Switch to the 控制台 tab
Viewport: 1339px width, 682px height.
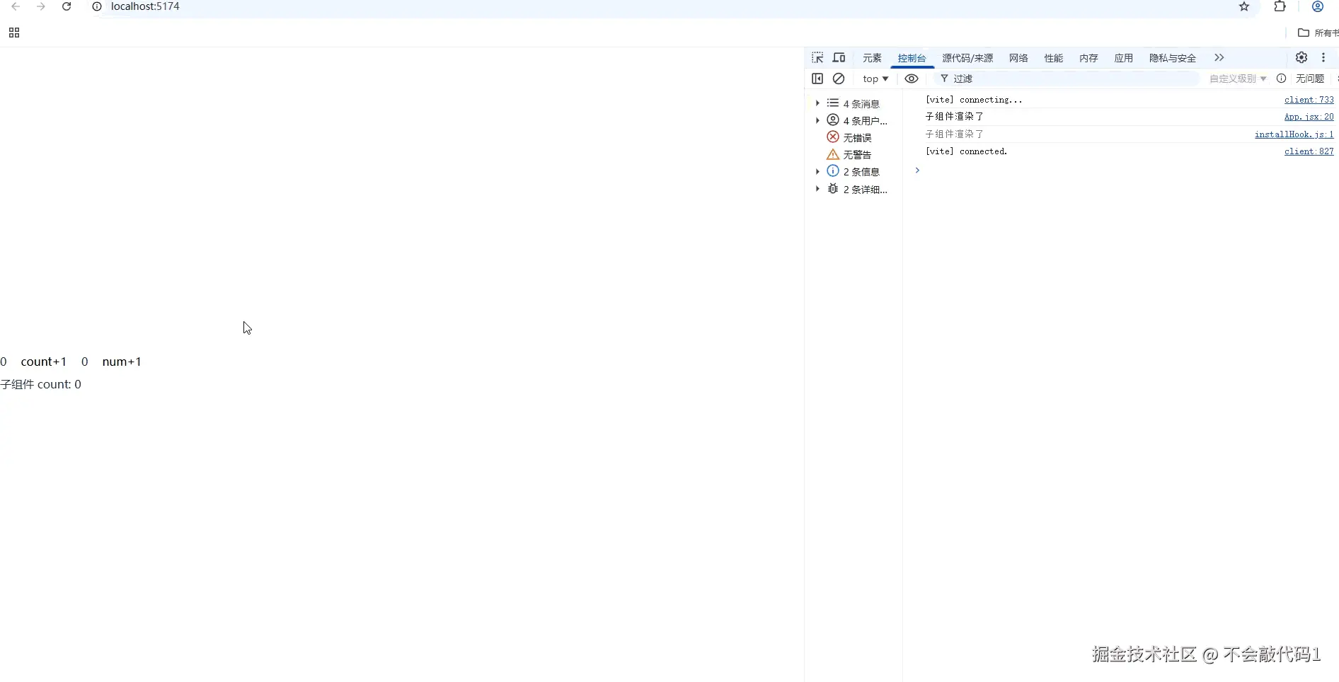[x=912, y=58]
